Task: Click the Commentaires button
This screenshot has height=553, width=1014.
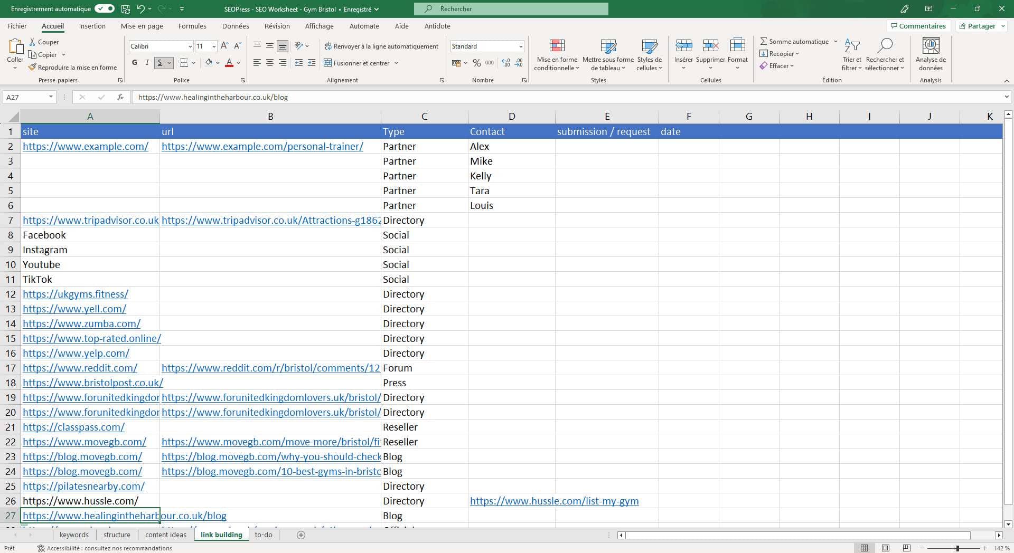Action: click(x=918, y=26)
